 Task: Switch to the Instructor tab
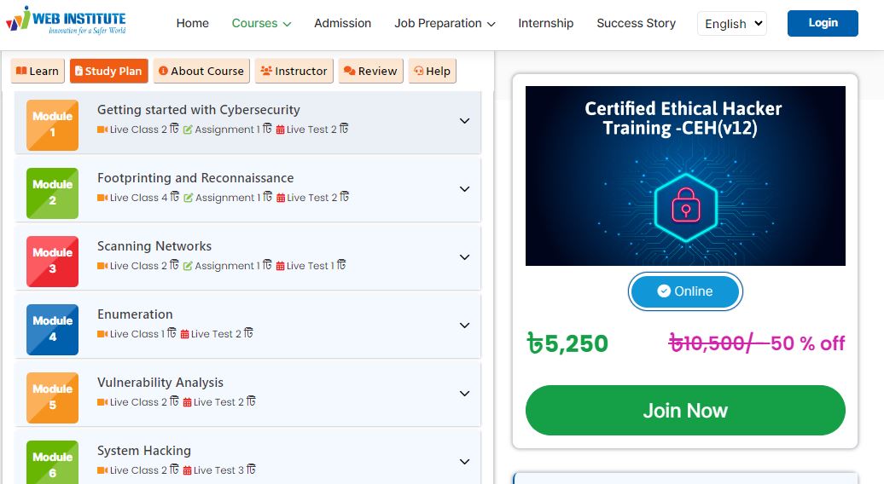pos(294,71)
